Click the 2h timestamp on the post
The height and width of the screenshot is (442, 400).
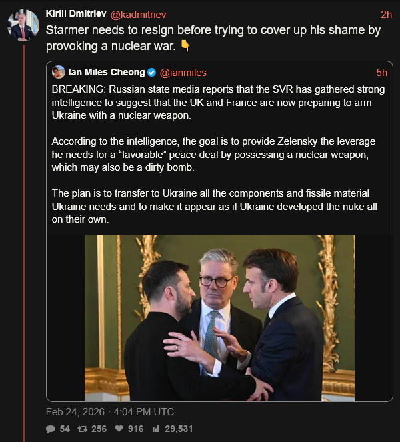point(386,14)
